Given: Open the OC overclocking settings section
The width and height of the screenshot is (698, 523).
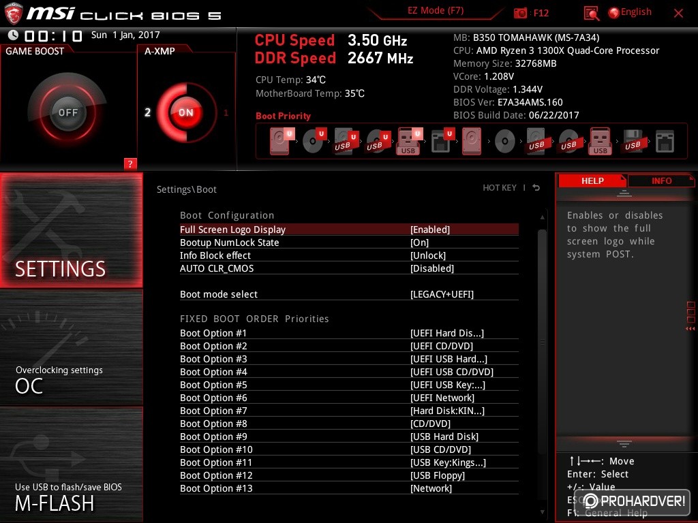Looking at the screenshot, I should point(71,347).
